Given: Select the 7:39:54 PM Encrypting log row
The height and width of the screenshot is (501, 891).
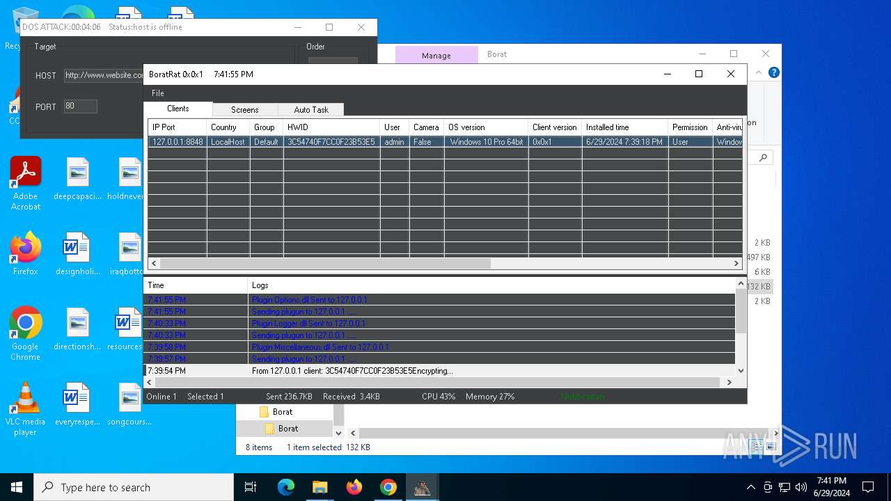Looking at the screenshot, I should pos(439,371).
